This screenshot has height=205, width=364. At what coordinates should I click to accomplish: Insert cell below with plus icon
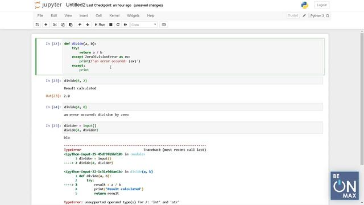tap(46, 24)
